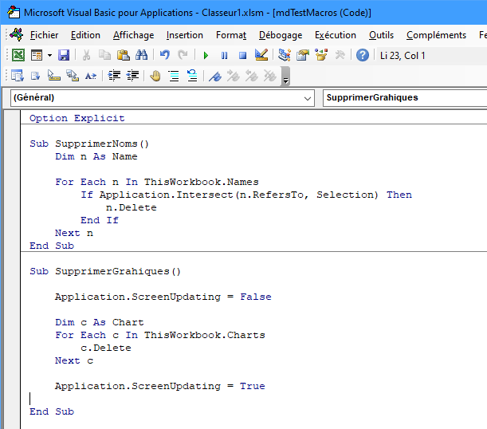Viewport: 487px width, 429px height.
Task: Open the Fichier menu
Action: 44,35
